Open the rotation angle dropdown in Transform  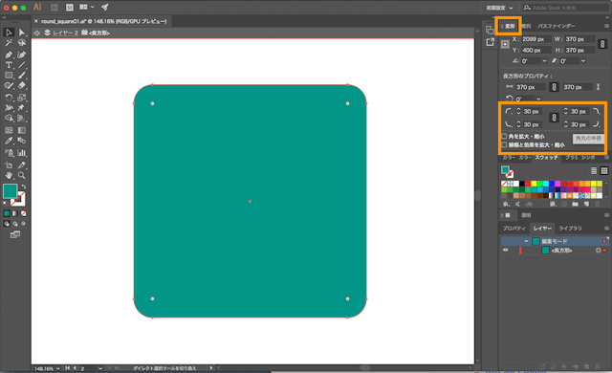tap(544, 61)
